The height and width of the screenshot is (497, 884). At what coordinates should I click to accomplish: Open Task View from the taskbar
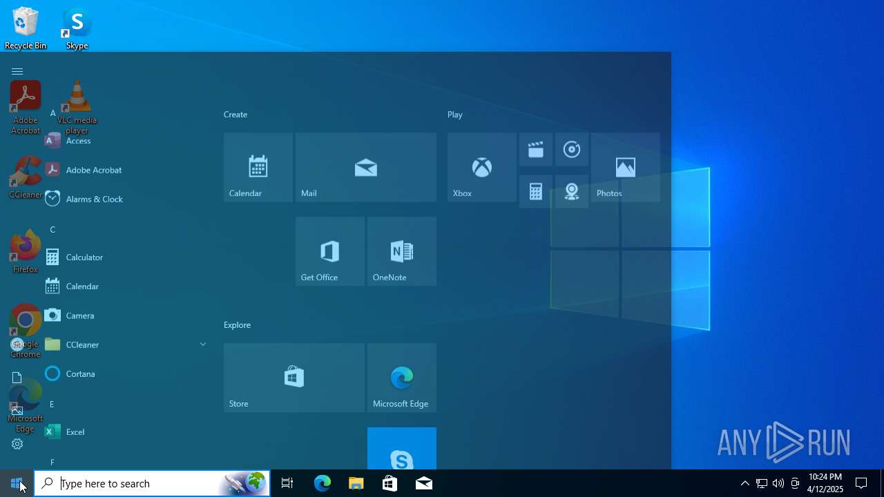(x=287, y=483)
